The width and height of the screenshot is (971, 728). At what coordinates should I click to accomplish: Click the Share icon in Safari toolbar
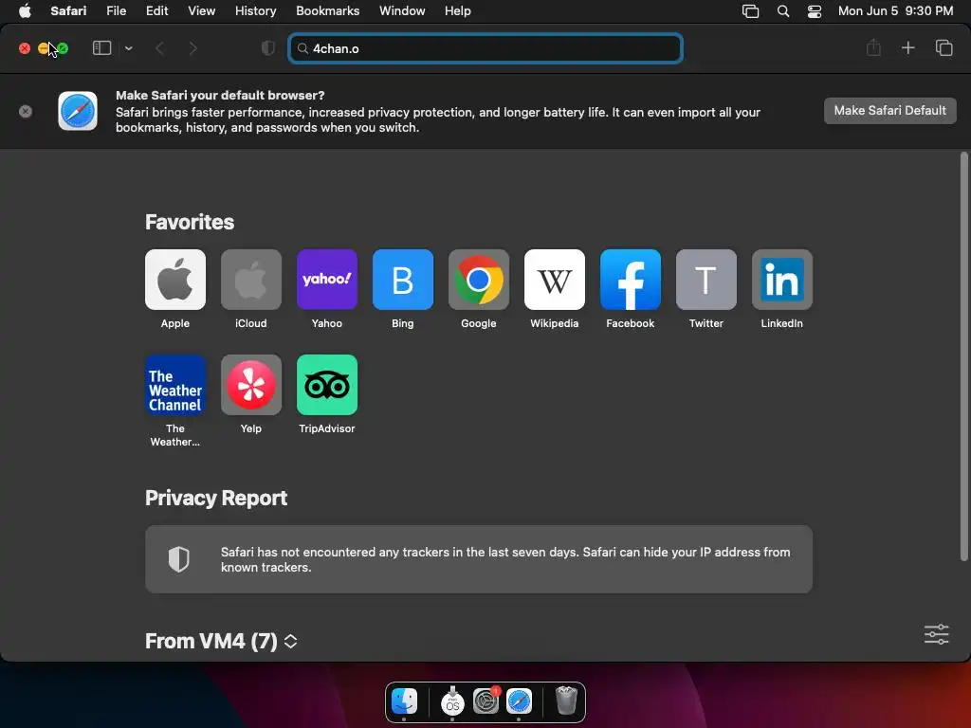pyautogui.click(x=873, y=47)
